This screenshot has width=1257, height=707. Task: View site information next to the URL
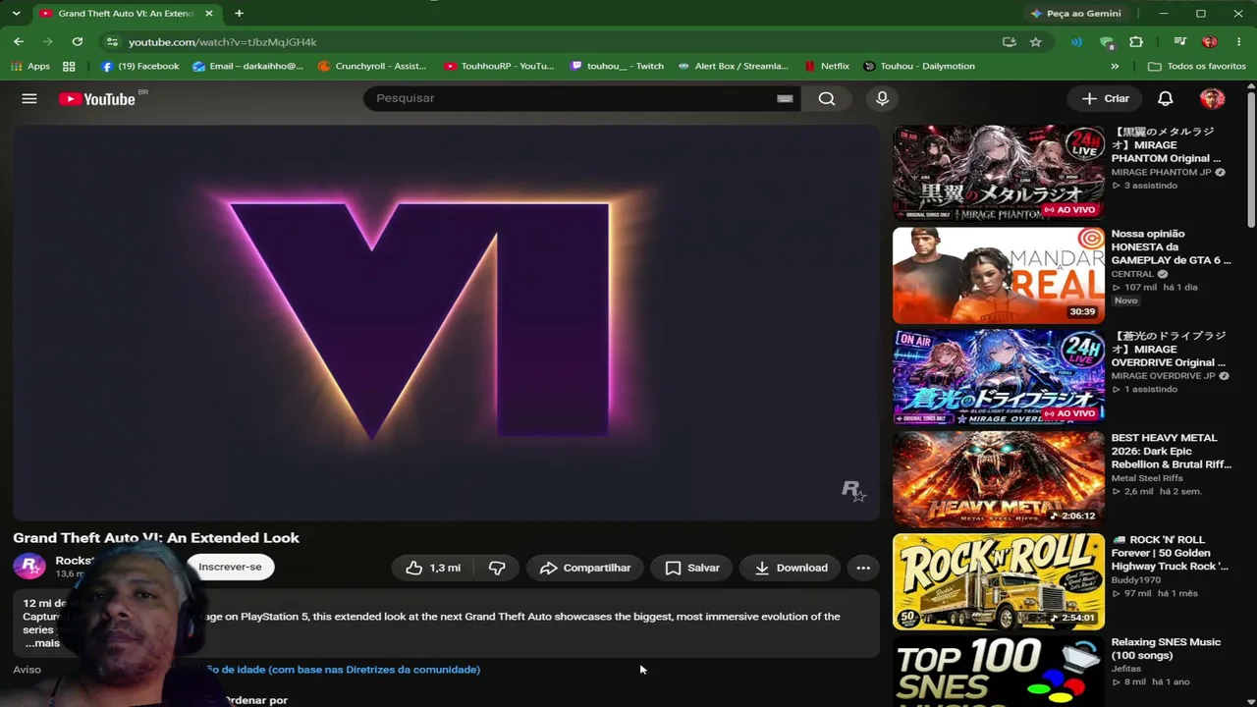click(112, 42)
